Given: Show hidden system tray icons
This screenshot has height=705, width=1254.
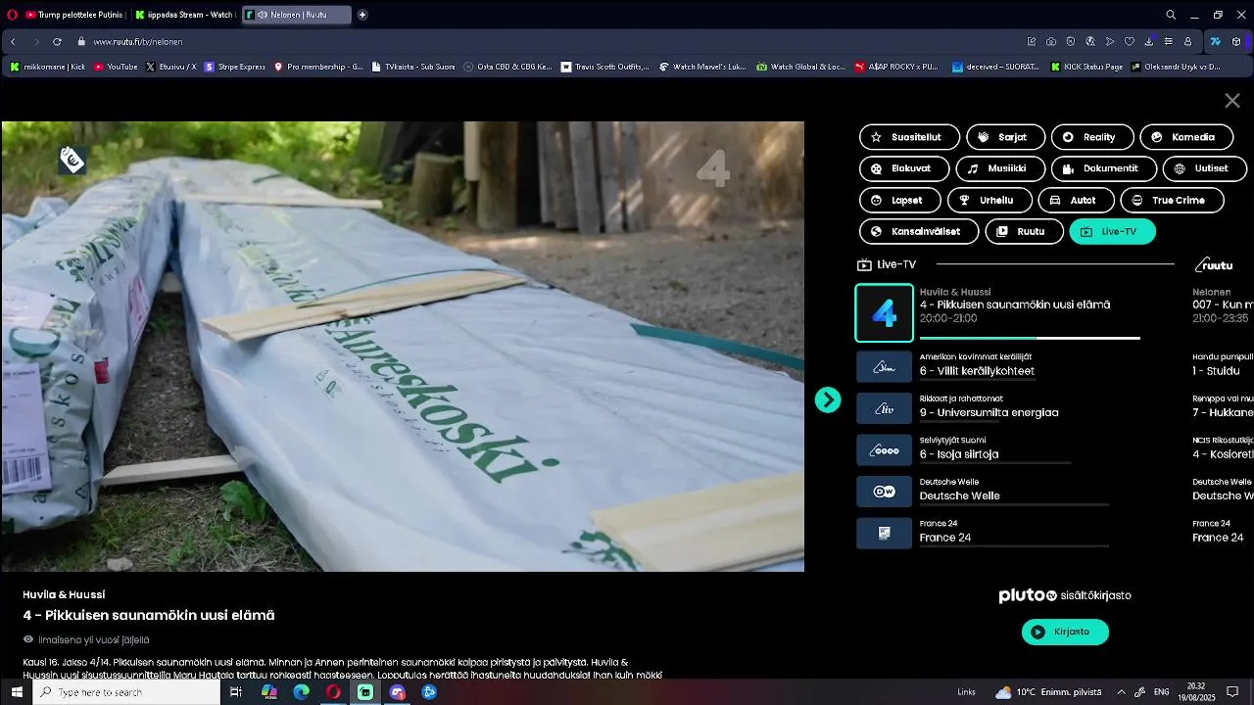Looking at the screenshot, I should click(x=1122, y=692).
